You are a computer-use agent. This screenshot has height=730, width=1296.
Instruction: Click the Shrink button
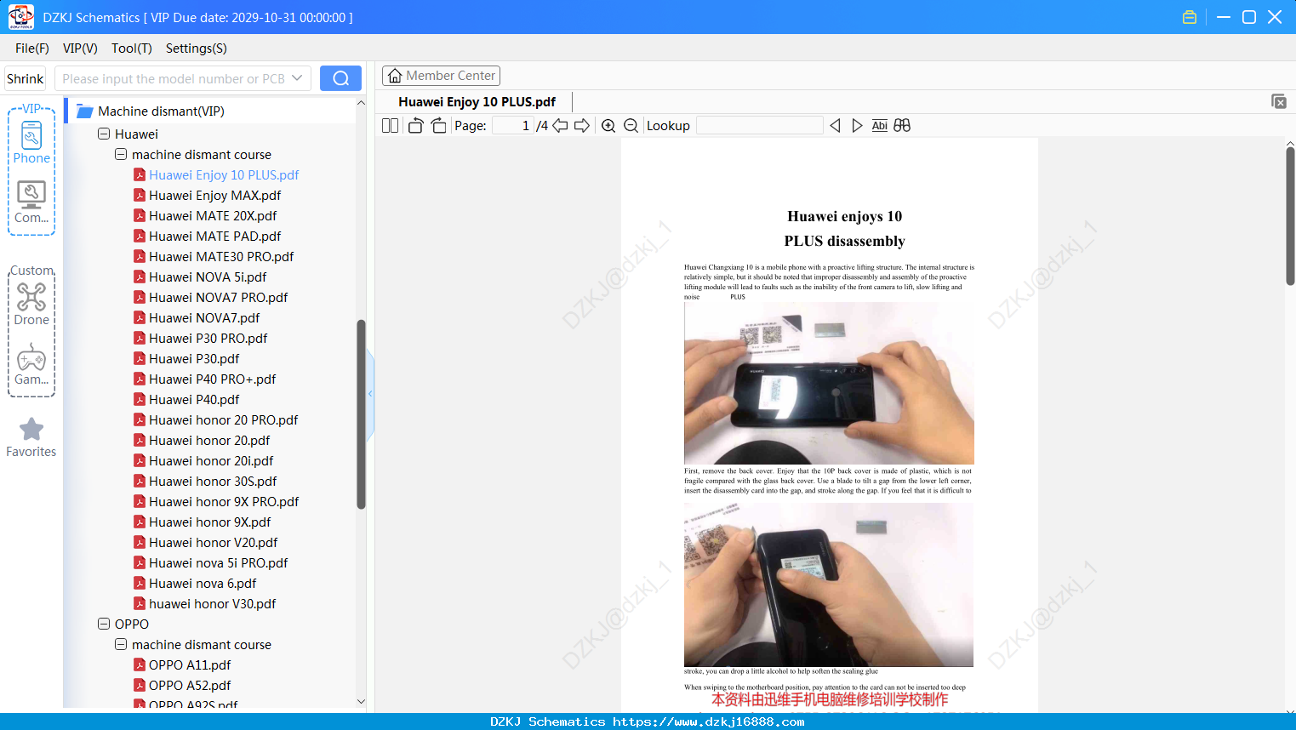pyautogui.click(x=26, y=78)
